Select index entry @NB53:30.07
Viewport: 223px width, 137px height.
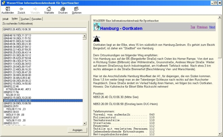pyautogui.click(x=11, y=118)
